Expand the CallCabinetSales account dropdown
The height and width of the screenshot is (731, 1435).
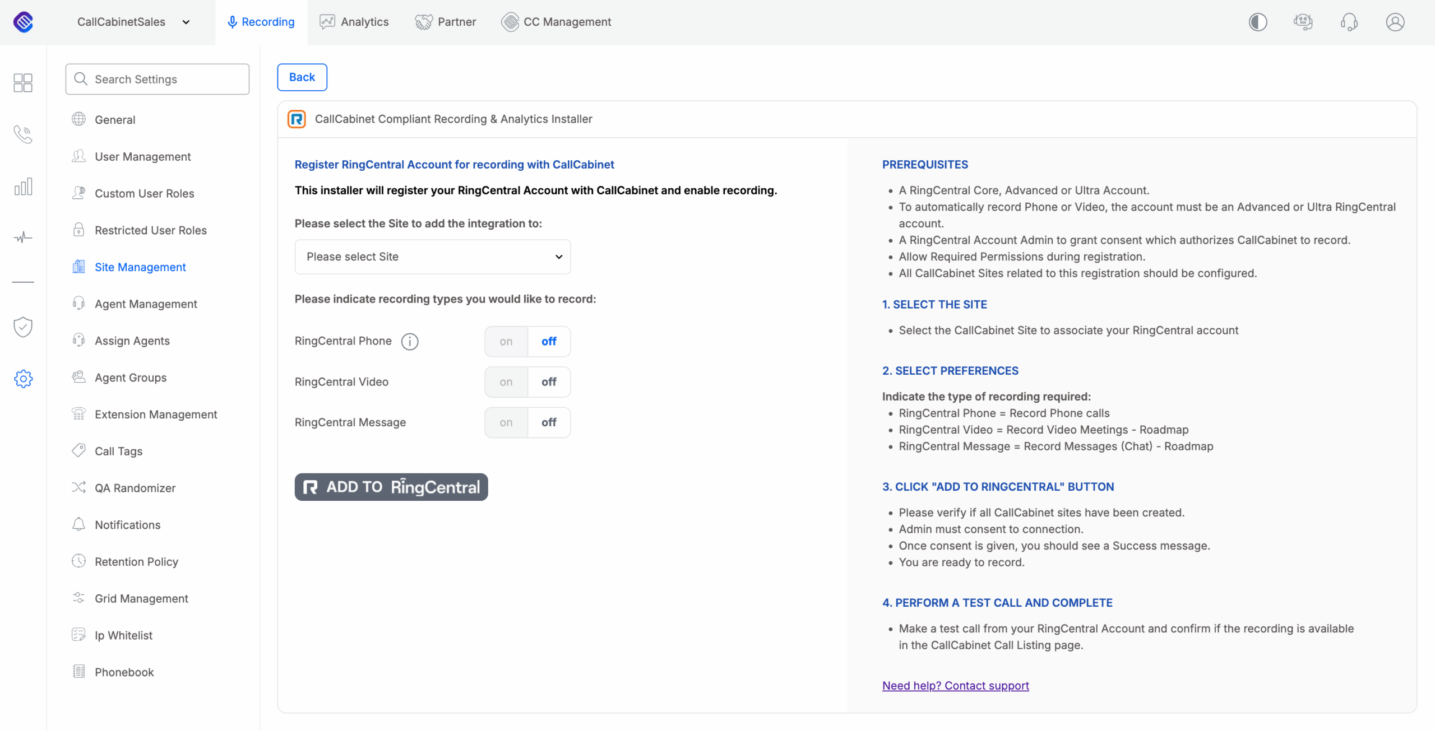(134, 22)
